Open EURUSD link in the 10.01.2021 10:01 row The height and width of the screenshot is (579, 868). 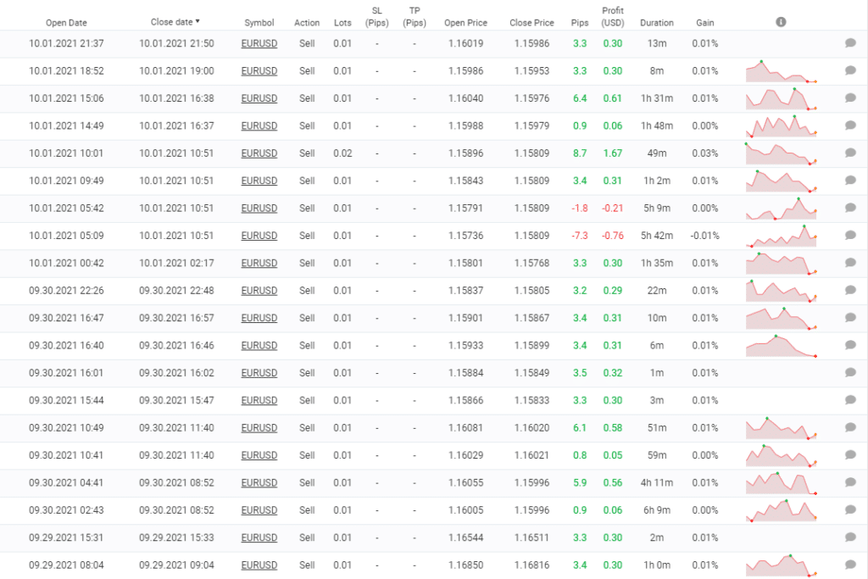[x=259, y=153]
